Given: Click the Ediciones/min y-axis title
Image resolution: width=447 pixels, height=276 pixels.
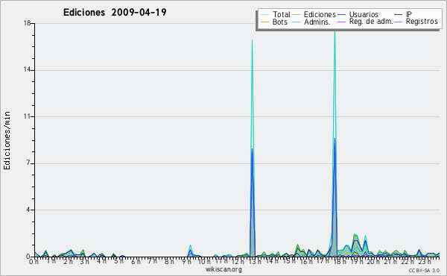Looking at the screenshot, I should click(7, 141).
